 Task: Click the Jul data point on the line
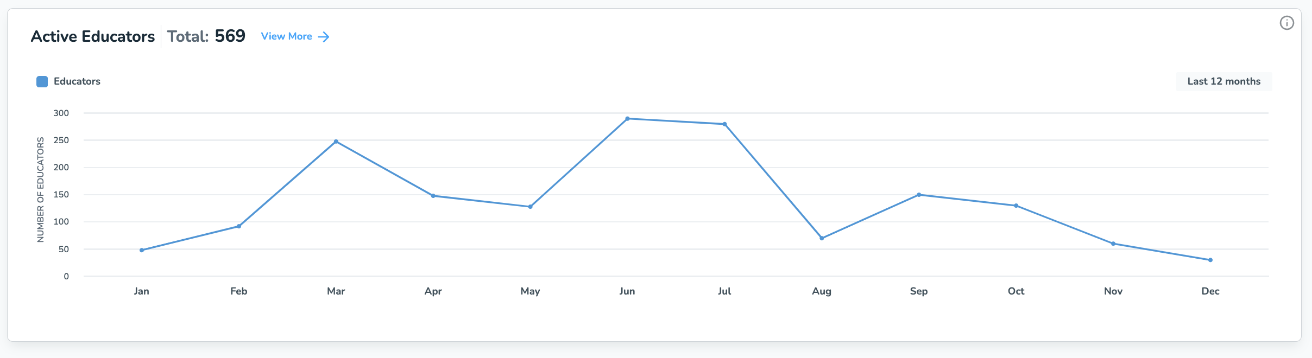[x=724, y=124]
